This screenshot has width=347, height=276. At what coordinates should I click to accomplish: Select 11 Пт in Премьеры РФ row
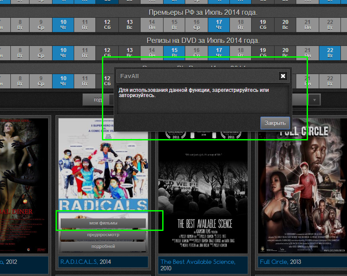(85, 25)
